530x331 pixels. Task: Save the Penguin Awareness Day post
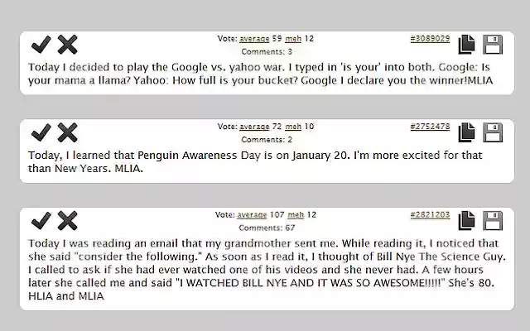pos(493,132)
